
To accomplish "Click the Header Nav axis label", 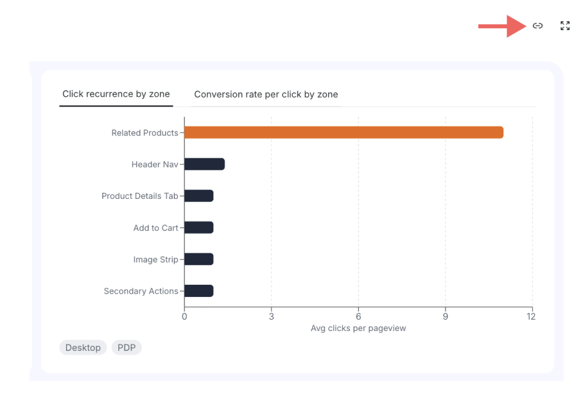I will point(155,164).
